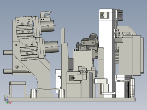
Task: Select the tall narrow upright plate with rounded top
Action: point(63,35)
